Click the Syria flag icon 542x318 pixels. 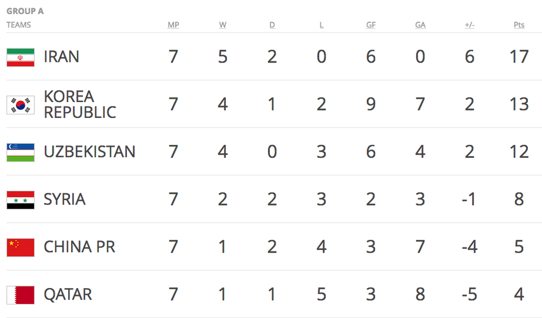coord(20,200)
